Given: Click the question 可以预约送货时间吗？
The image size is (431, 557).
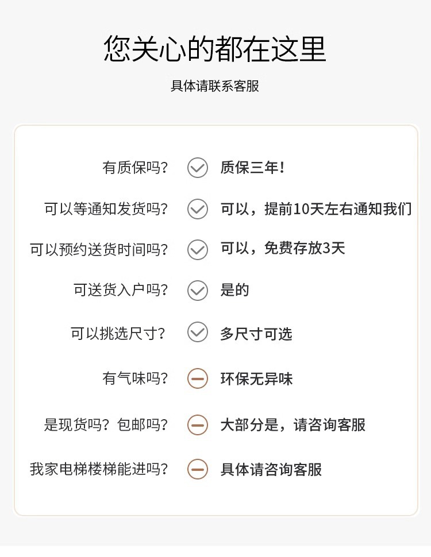Looking at the screenshot, I should point(99,250).
